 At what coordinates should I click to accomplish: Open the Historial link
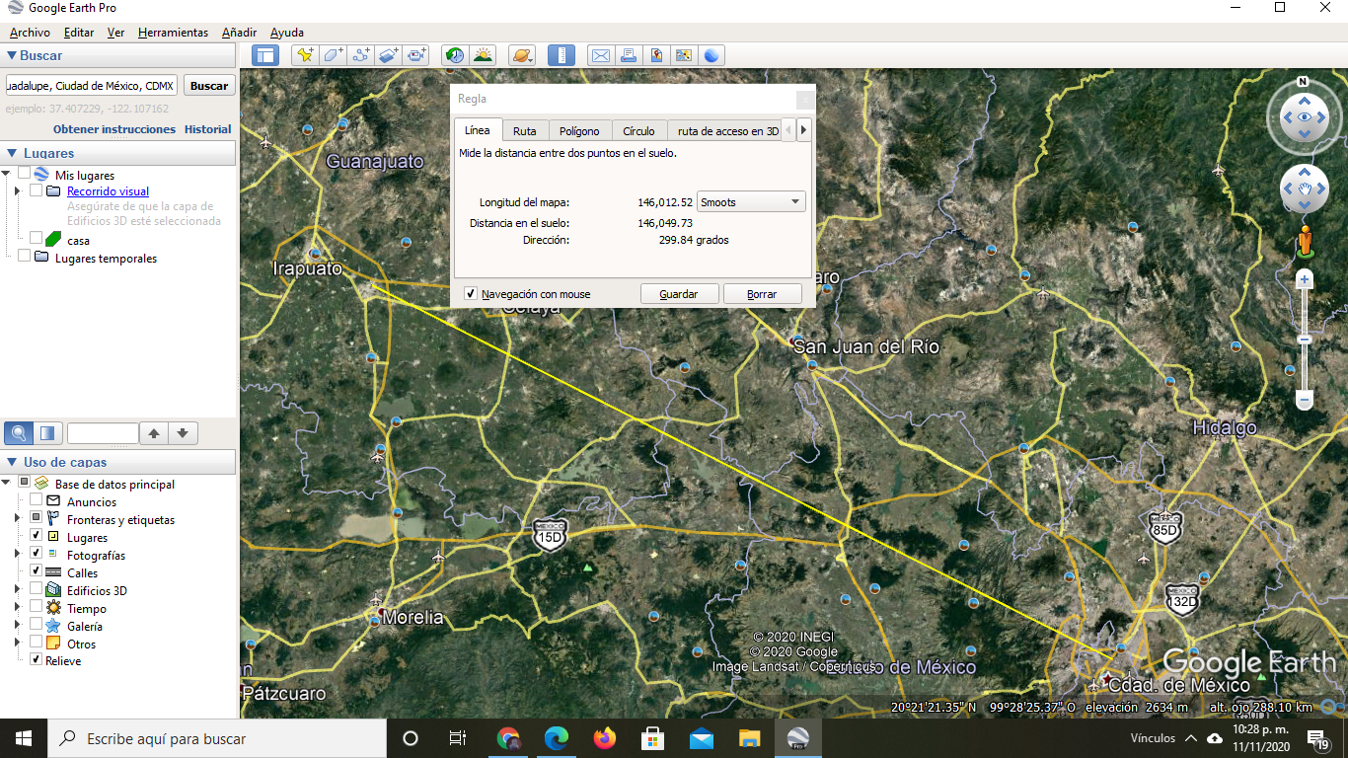point(208,129)
